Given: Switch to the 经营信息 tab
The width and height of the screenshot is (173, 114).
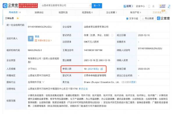Looking at the screenshot, I should 87,13.
